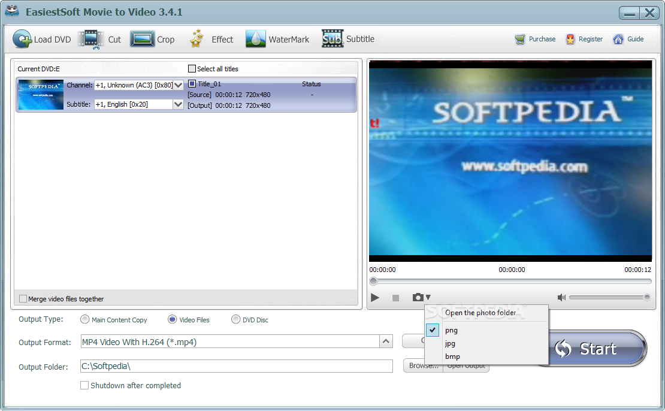Click the Register link
This screenshot has height=411, width=665.
tap(590, 39)
